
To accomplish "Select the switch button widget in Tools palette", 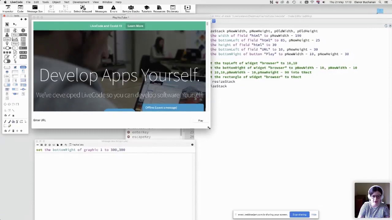I will [7, 61].
